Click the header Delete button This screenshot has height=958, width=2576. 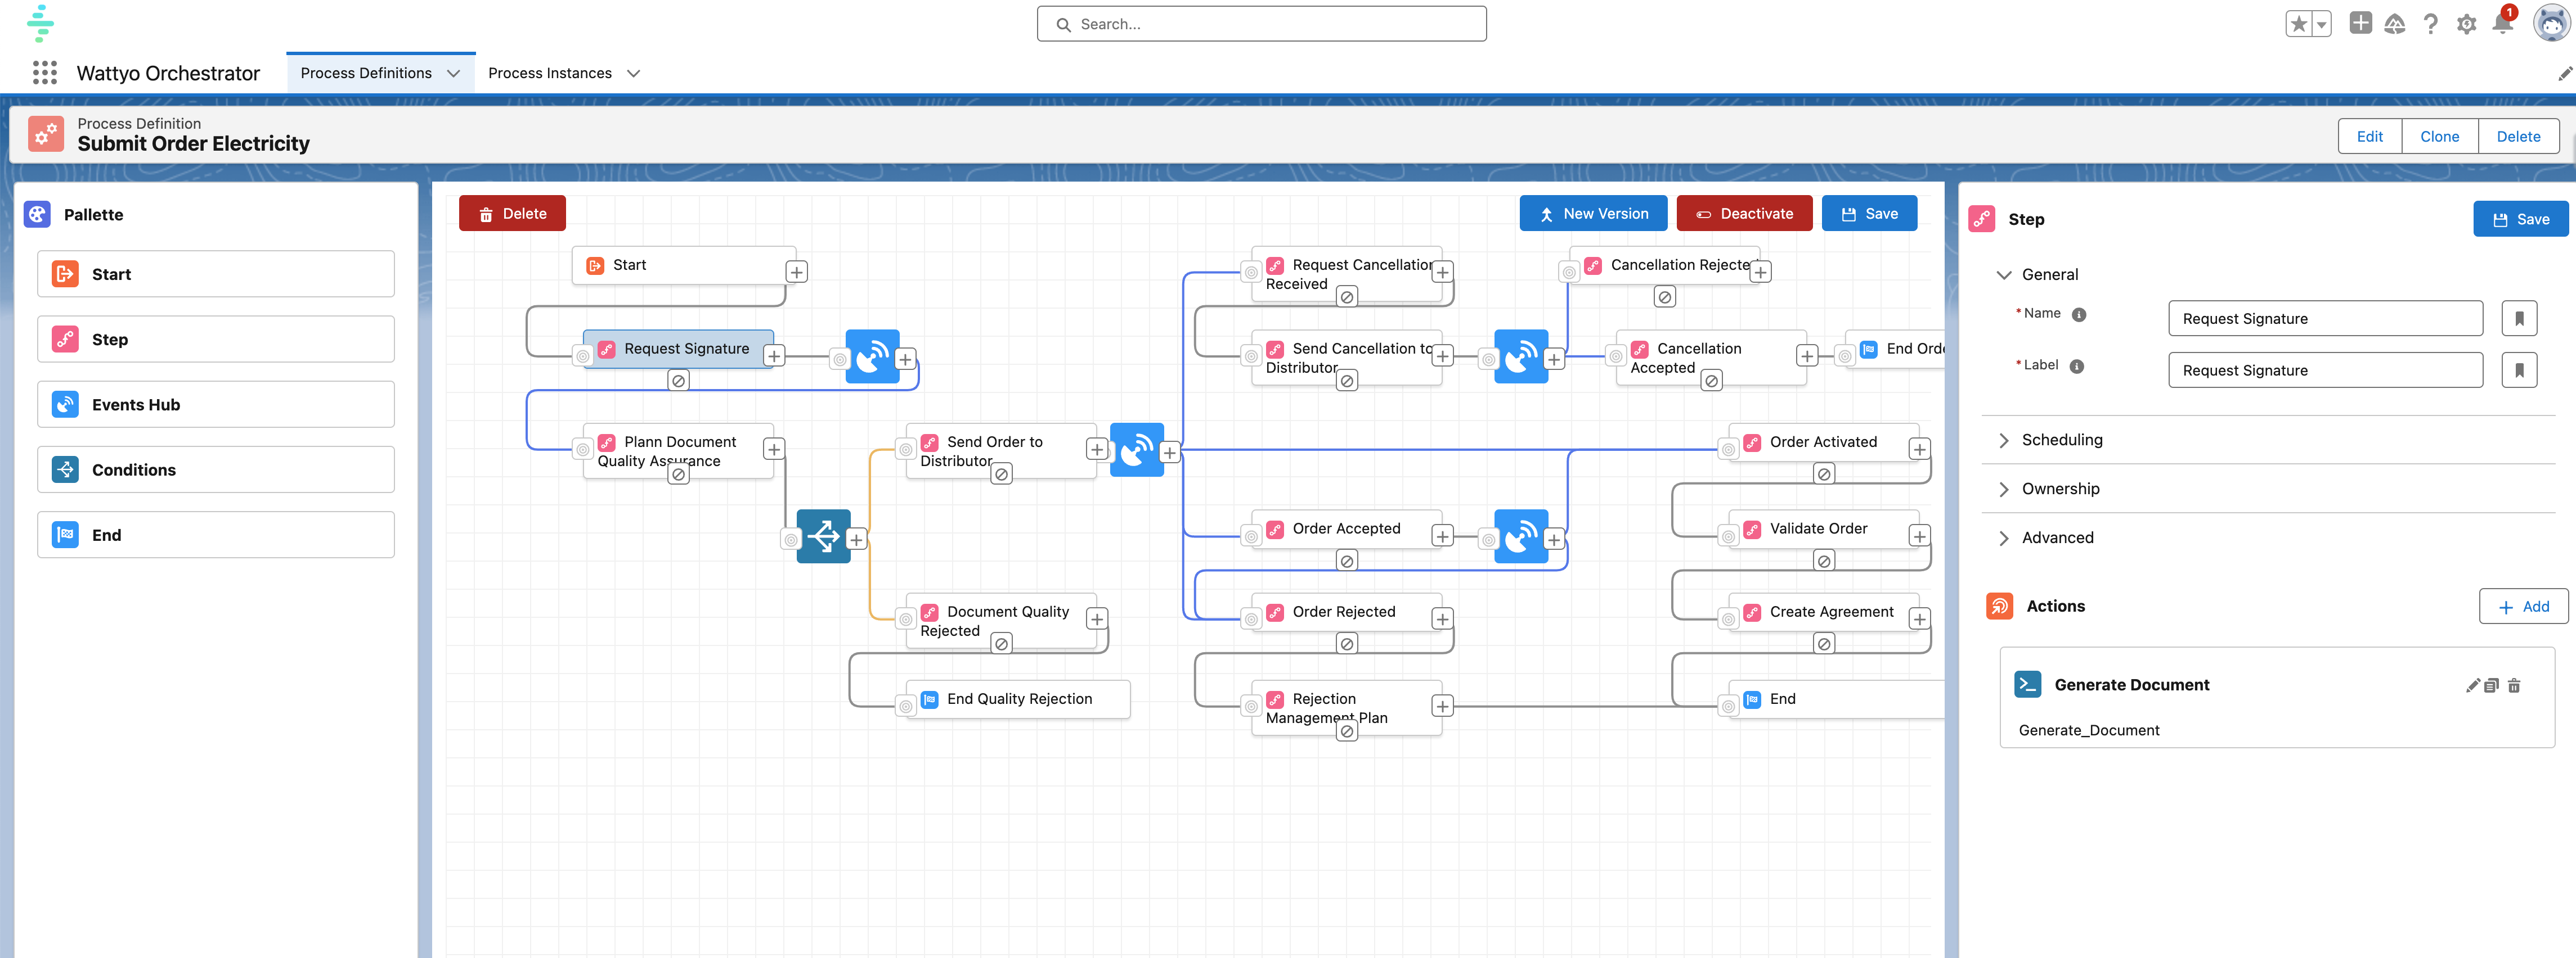tap(2518, 137)
